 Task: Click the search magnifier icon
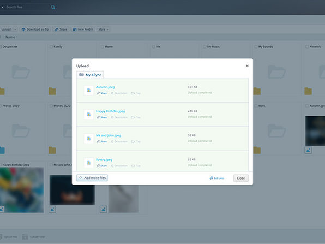click(x=53, y=7)
